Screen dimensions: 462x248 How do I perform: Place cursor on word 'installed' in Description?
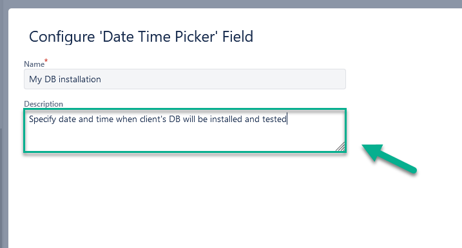pos(226,120)
